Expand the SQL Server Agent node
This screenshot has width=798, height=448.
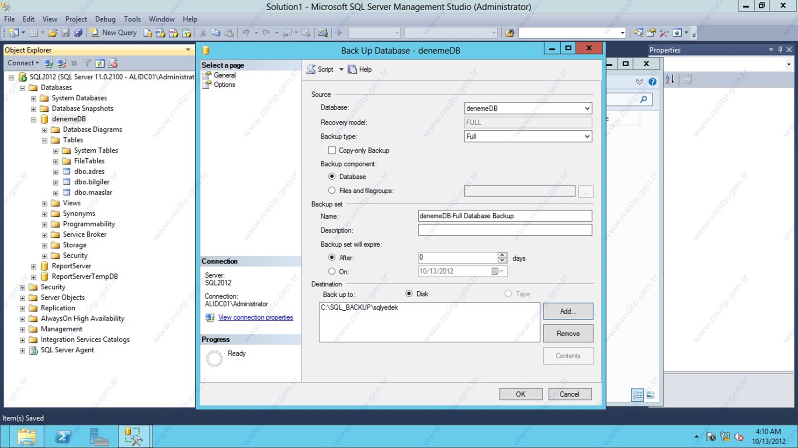tap(22, 350)
